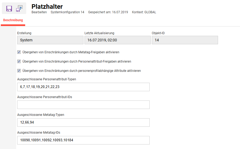Image resolution: width=240 pixels, height=149 pixels.
Task: Click the Ausgeschlossene Metatag-IDs label
Action: 39,133
